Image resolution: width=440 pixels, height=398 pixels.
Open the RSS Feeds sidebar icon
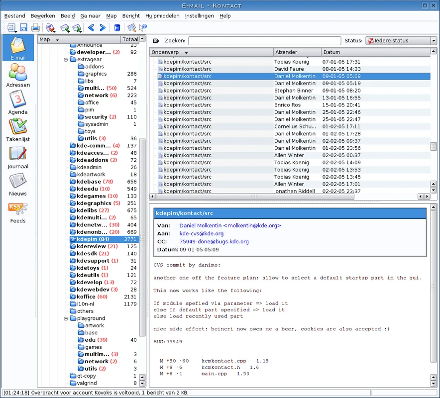18,212
